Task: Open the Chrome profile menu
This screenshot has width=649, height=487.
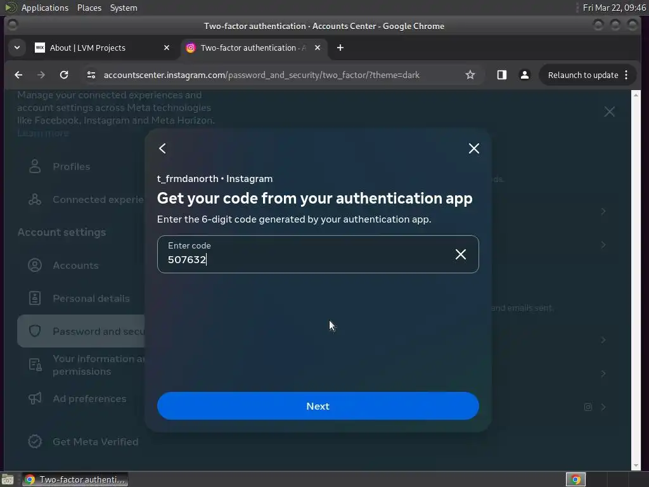Action: pyautogui.click(x=524, y=75)
